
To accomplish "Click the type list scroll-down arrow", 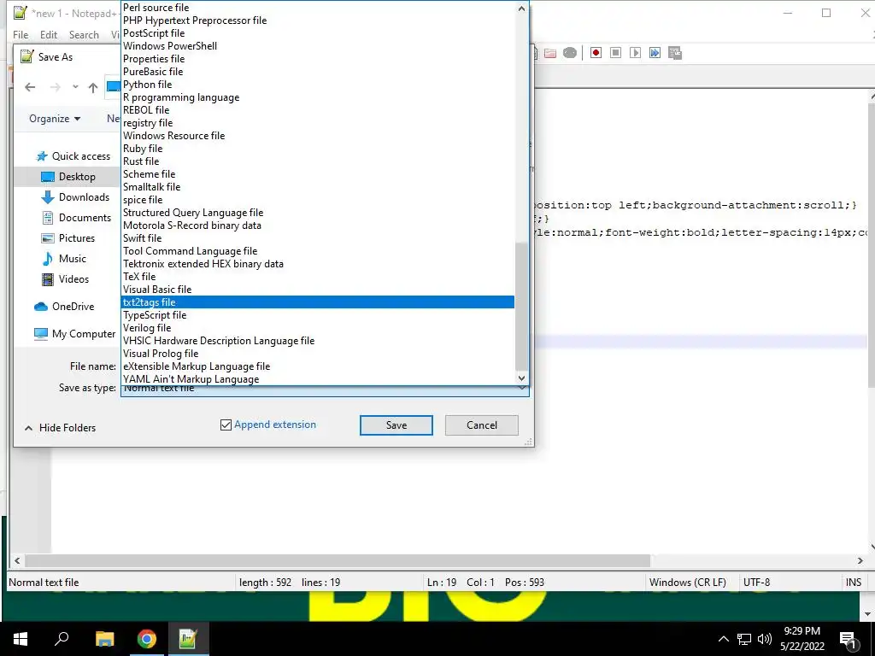I will (521, 378).
